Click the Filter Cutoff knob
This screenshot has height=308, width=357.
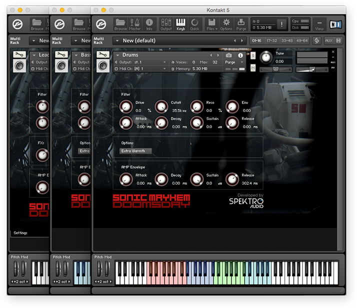[x=161, y=106]
